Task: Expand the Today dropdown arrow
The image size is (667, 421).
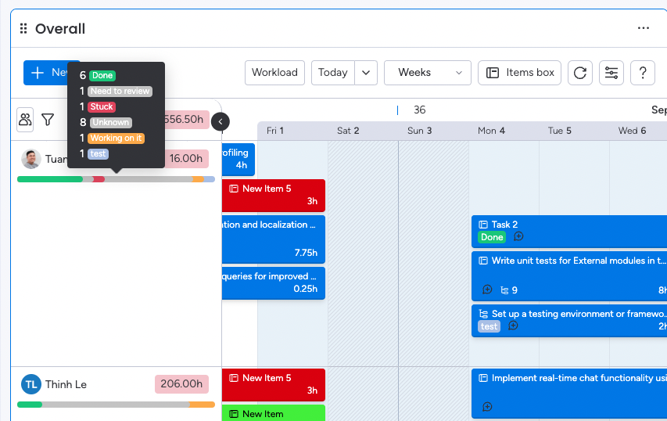Action: [366, 73]
